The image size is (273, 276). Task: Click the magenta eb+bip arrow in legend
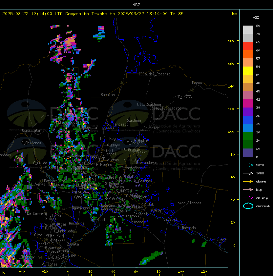point(248,198)
